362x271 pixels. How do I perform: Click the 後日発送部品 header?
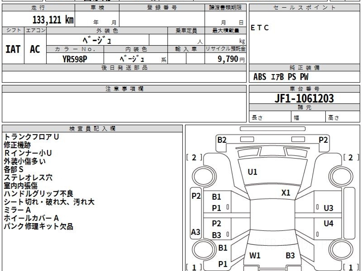[x=124, y=68]
